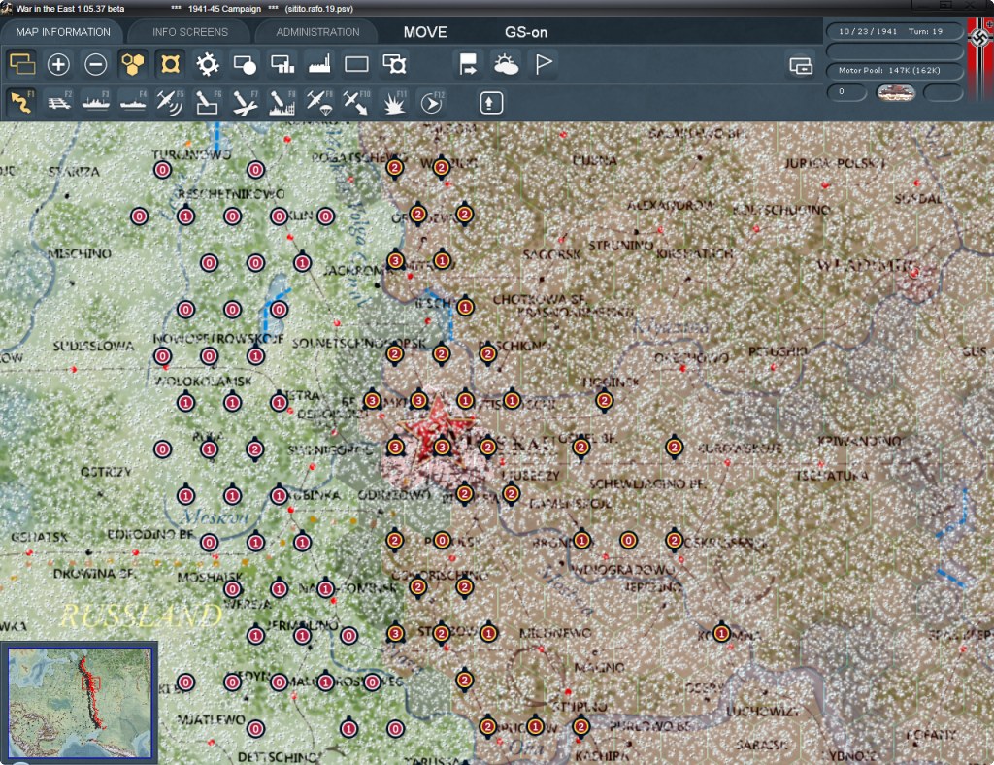Click the 10/23/1941 Turn 19 date field

(894, 31)
